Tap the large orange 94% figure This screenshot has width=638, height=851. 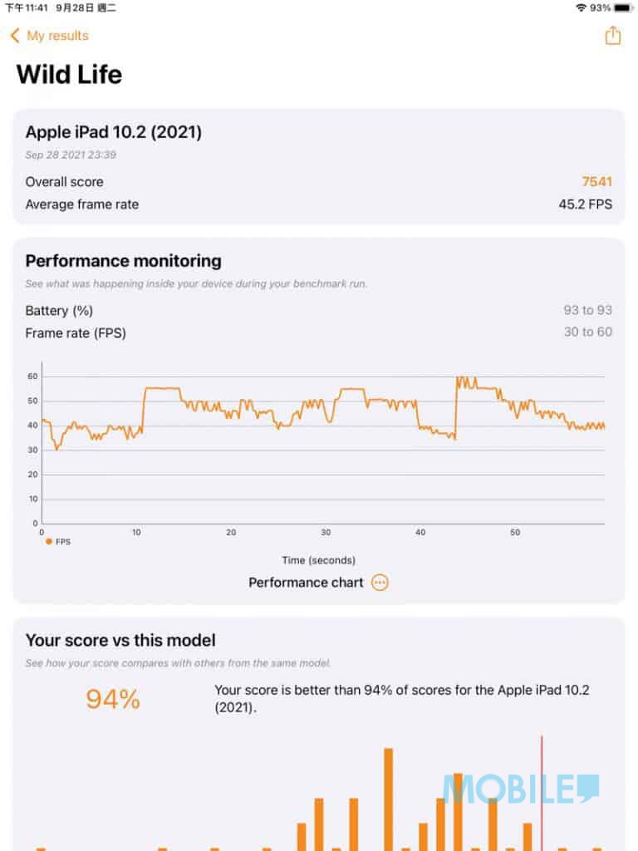[x=113, y=699]
